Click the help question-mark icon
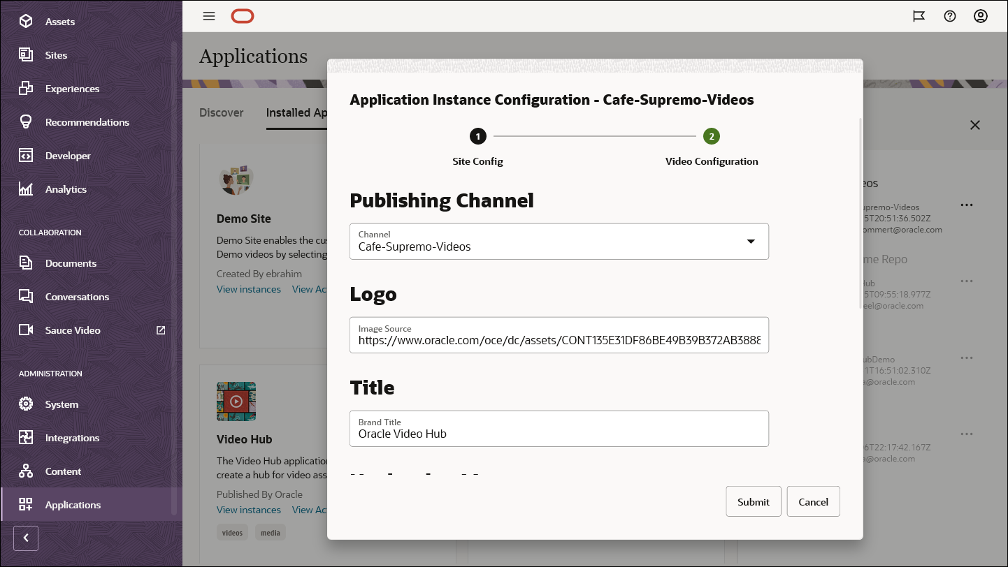Viewport: 1008px width, 567px height. (950, 15)
